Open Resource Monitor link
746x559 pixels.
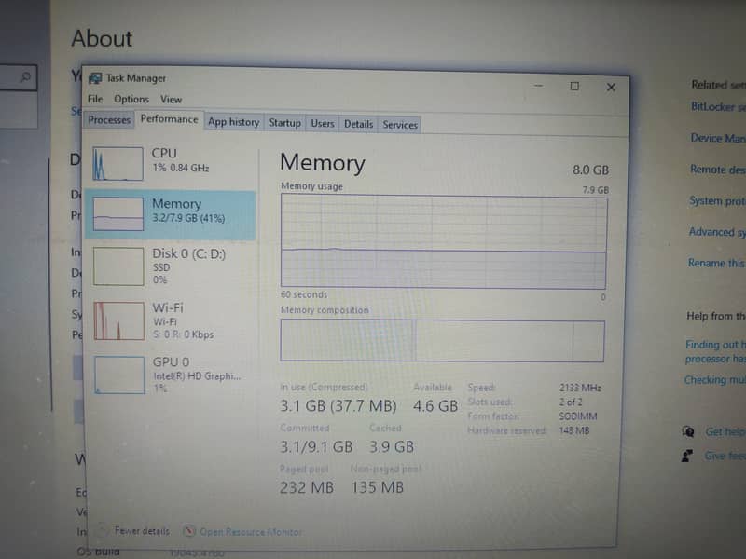(x=251, y=532)
